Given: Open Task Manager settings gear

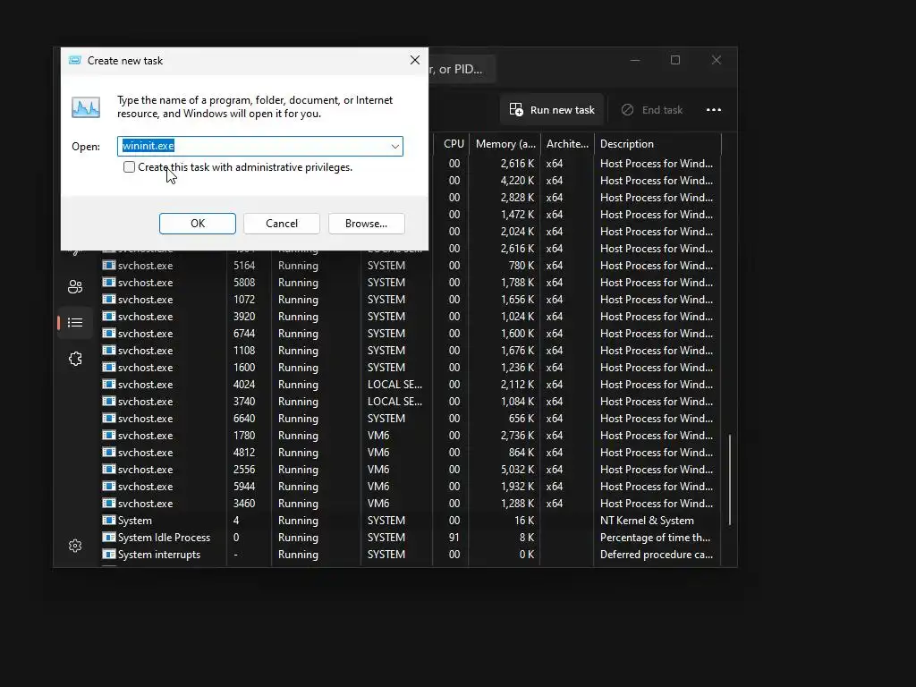Looking at the screenshot, I should (x=75, y=546).
